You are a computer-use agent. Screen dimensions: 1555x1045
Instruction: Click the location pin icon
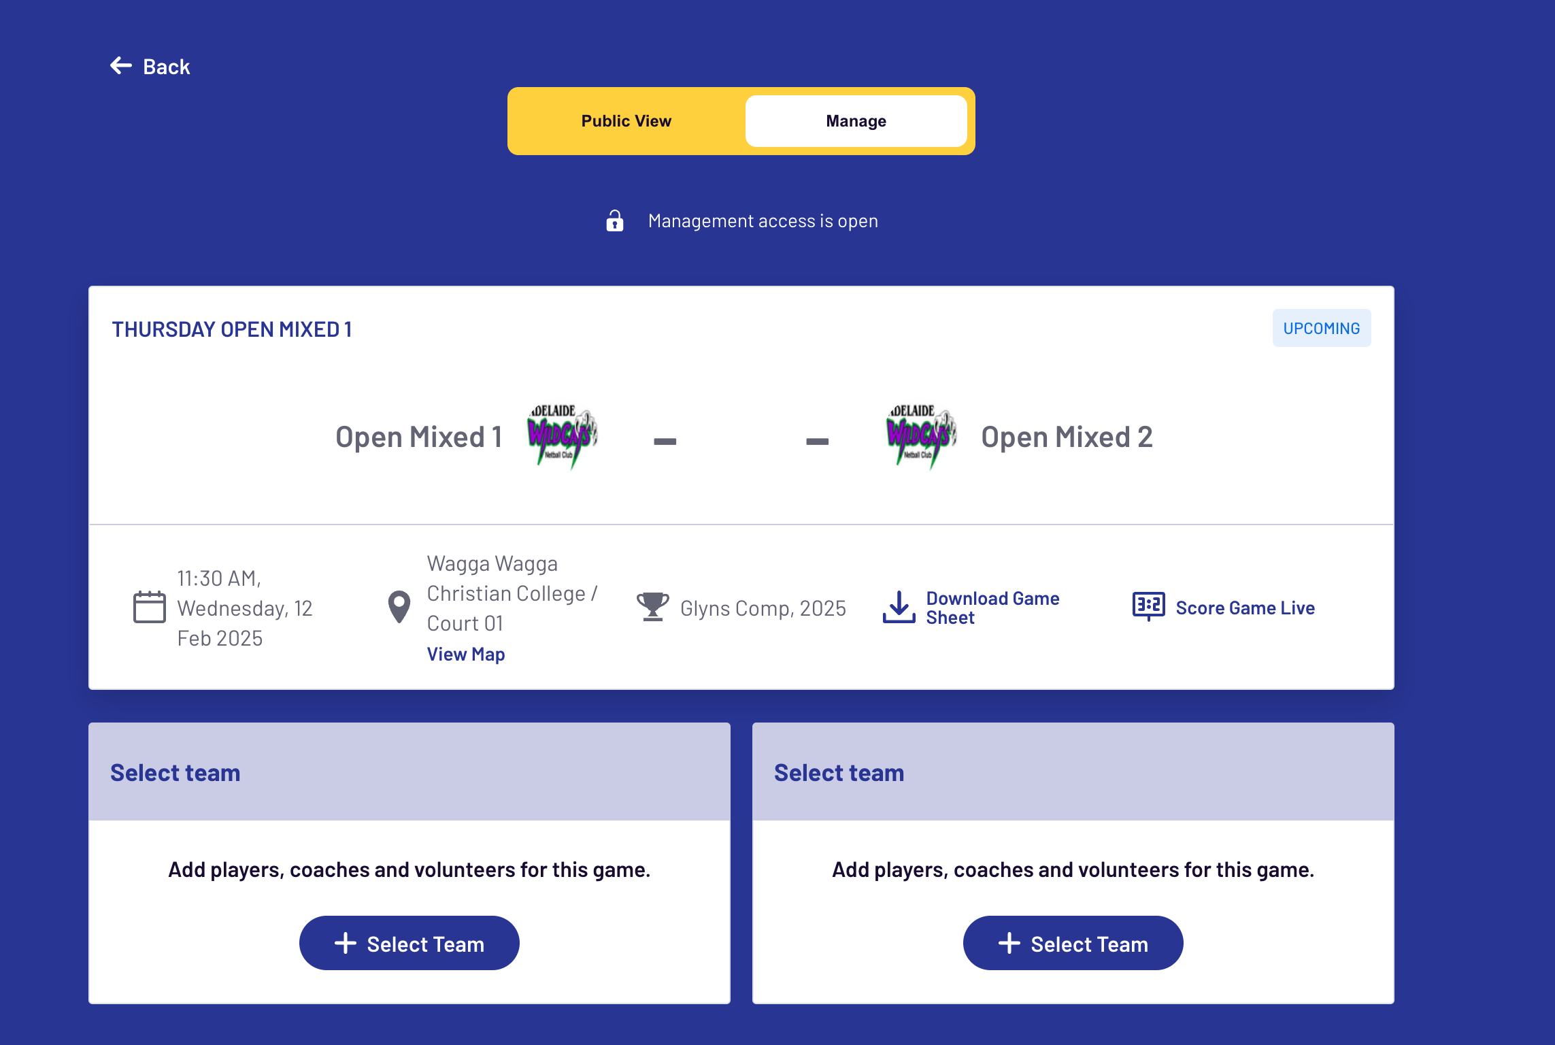(399, 607)
